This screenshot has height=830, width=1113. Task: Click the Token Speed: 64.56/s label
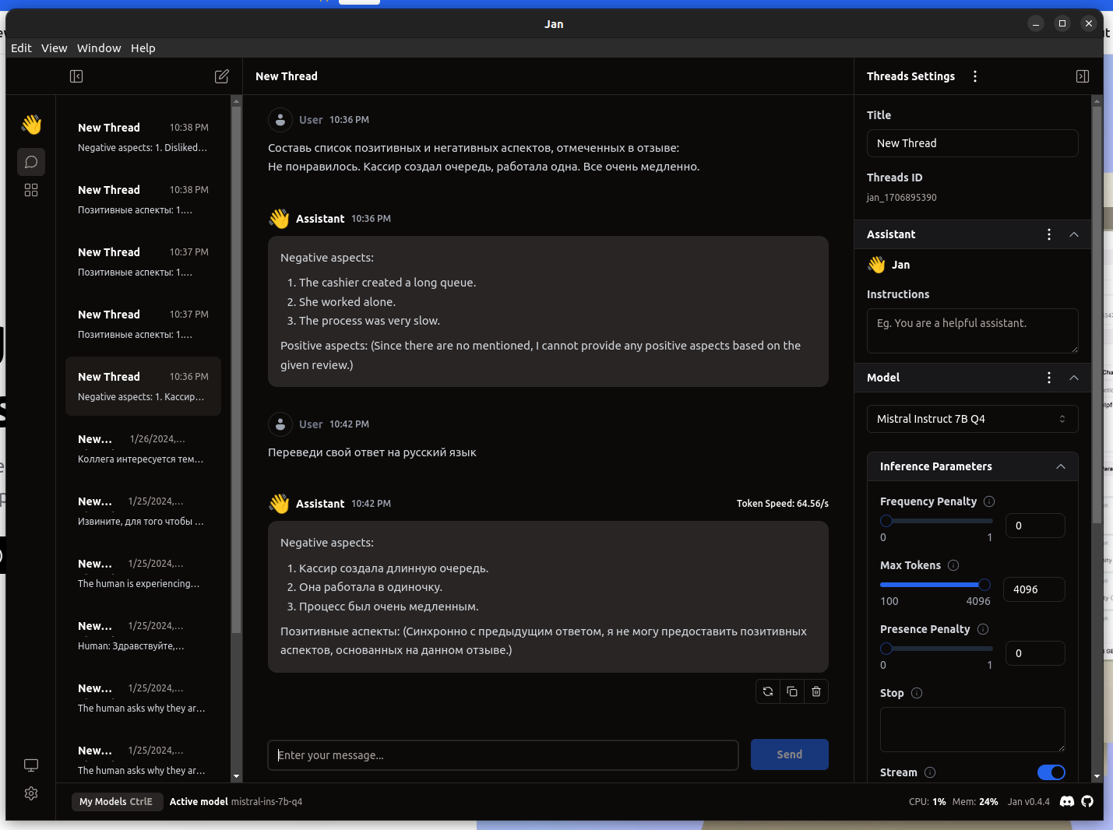pyautogui.click(x=783, y=504)
